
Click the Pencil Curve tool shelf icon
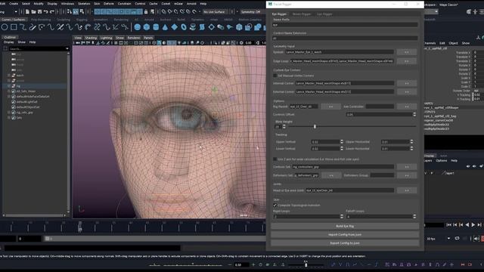click(x=33, y=27)
